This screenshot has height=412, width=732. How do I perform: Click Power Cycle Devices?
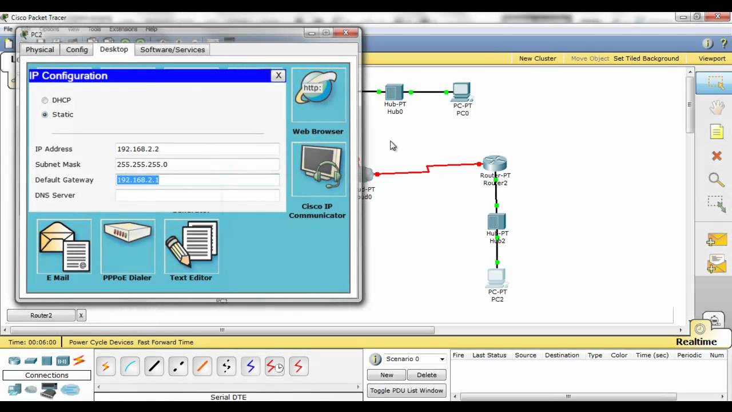pos(101,342)
